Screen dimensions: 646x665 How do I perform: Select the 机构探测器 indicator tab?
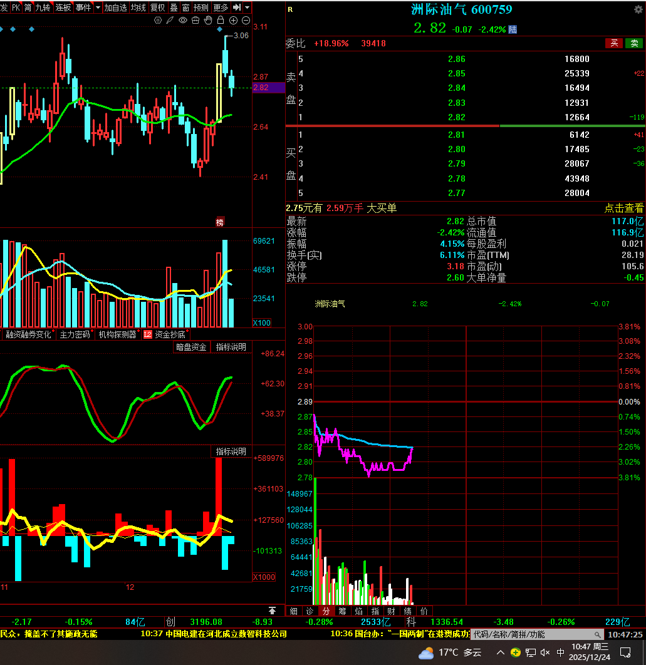(118, 334)
